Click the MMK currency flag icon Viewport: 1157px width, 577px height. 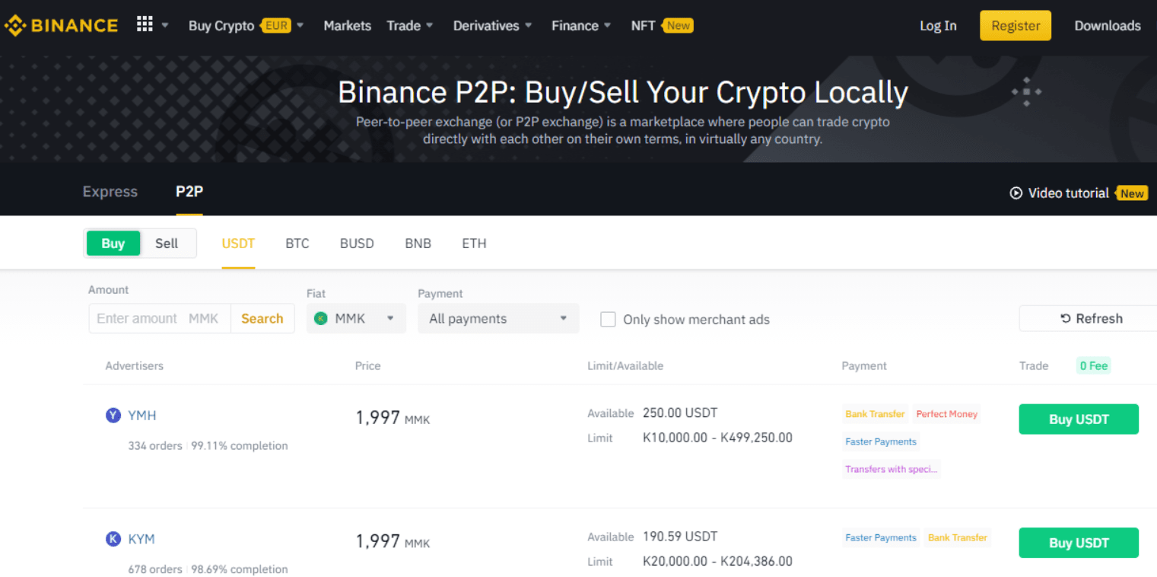(321, 319)
